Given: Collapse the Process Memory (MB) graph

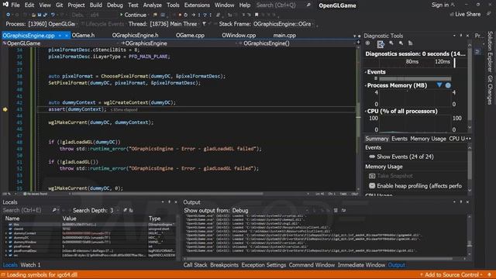Looking at the screenshot, I should coord(366,85).
